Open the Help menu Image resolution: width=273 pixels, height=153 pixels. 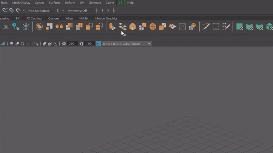tap(130, 3)
